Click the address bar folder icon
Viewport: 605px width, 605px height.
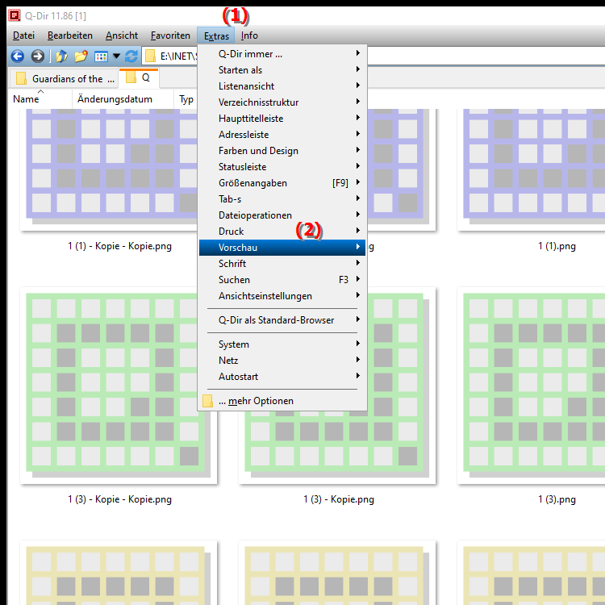tap(150, 56)
